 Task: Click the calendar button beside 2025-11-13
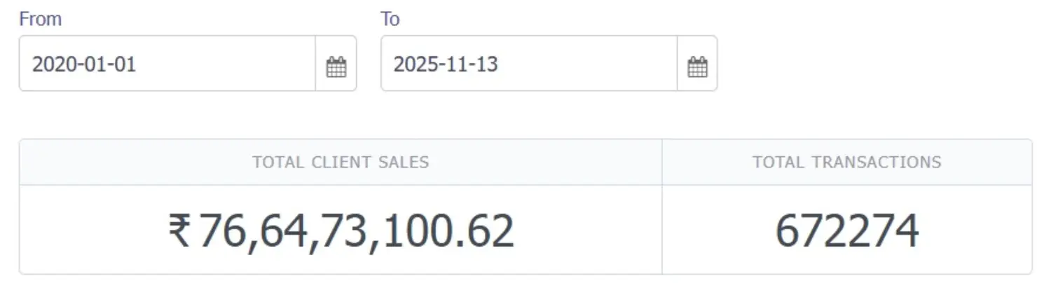pyautogui.click(x=697, y=64)
